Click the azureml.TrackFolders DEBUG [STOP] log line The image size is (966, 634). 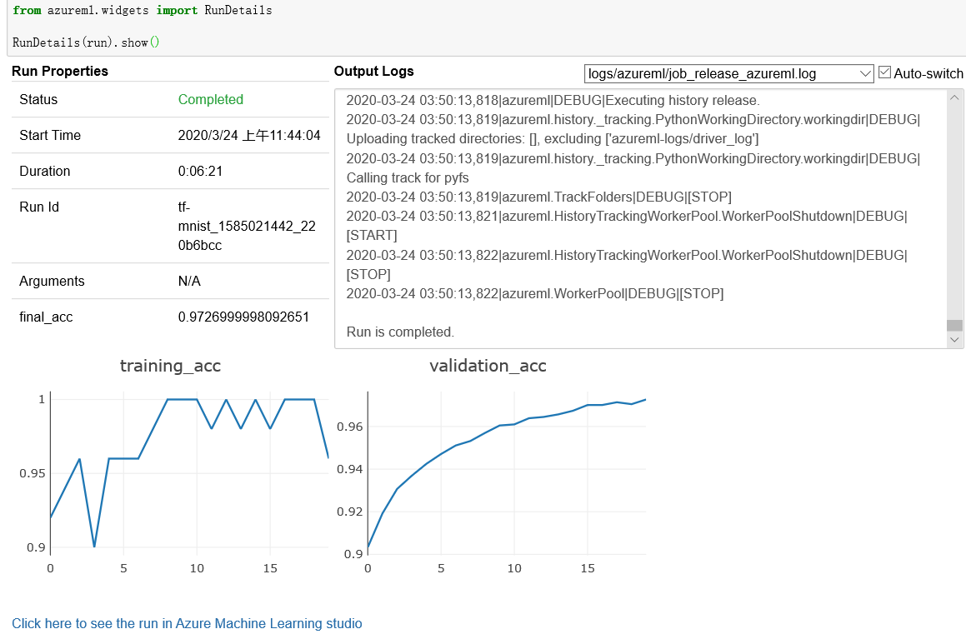pyautogui.click(x=538, y=197)
